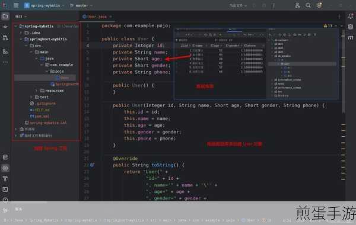The height and width of the screenshot is (225, 356).
Task: Expand the test folder
Action: [31, 97]
